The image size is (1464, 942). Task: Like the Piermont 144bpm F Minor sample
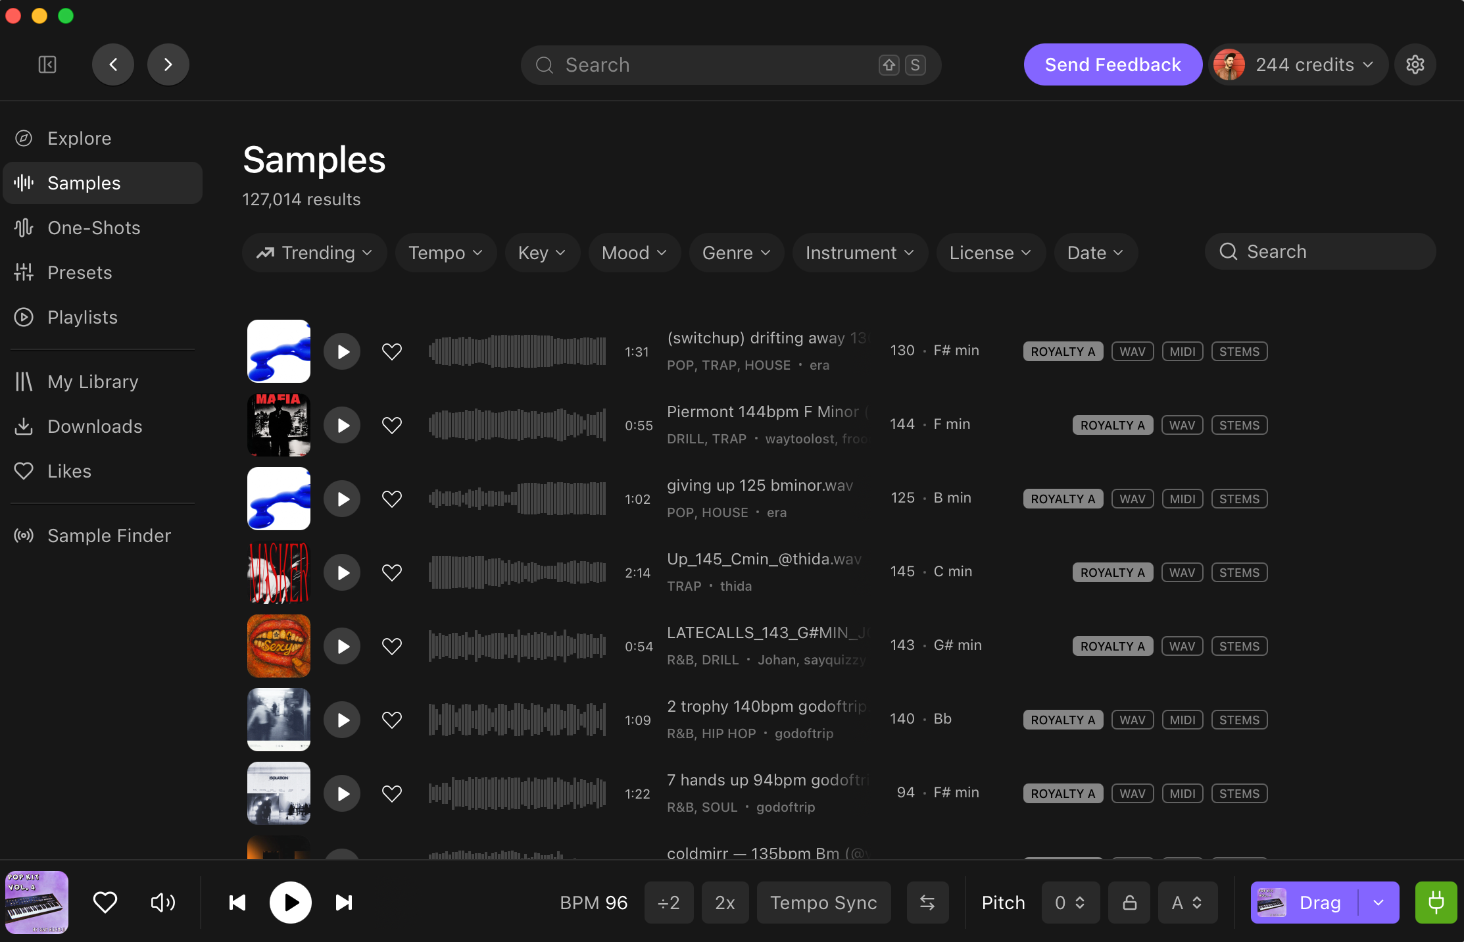[392, 425]
